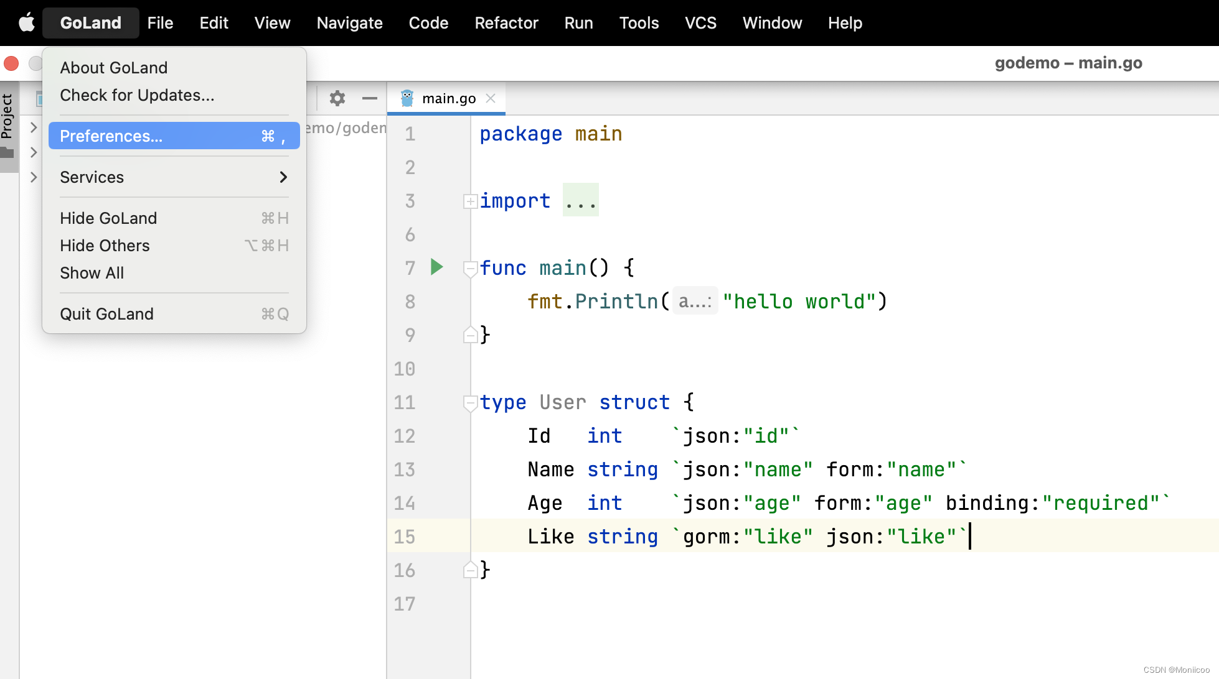Hide project panel with minus icon

370,98
